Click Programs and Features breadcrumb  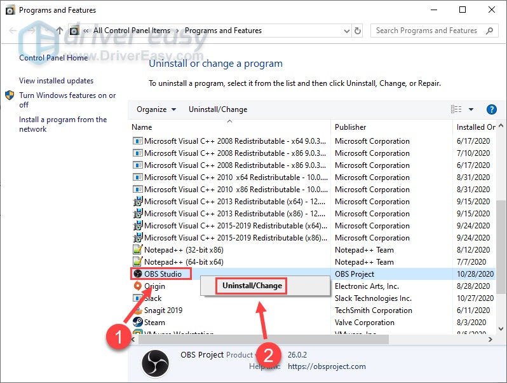(223, 31)
